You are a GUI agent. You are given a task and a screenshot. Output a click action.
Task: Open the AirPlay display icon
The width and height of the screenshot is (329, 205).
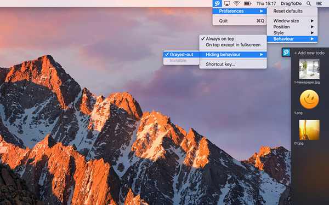pos(227,3)
